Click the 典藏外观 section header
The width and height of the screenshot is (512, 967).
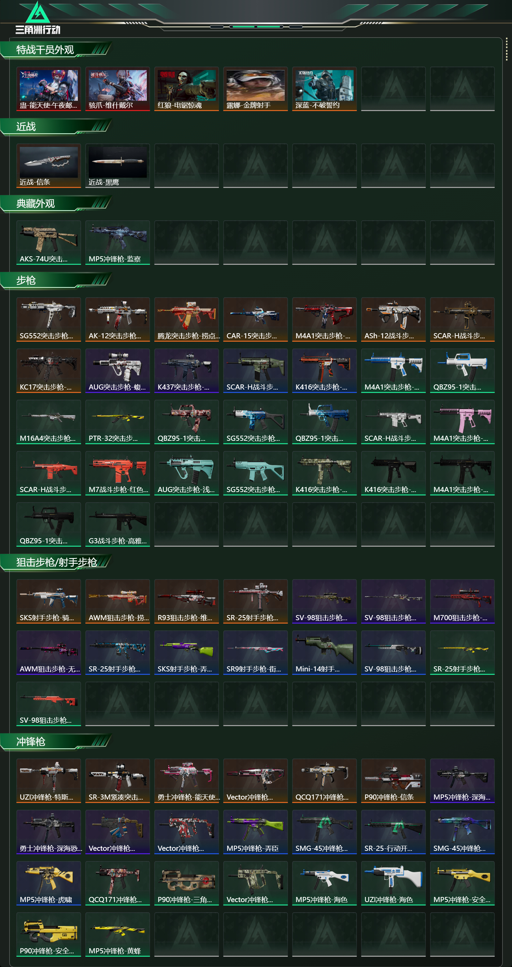tap(35, 204)
